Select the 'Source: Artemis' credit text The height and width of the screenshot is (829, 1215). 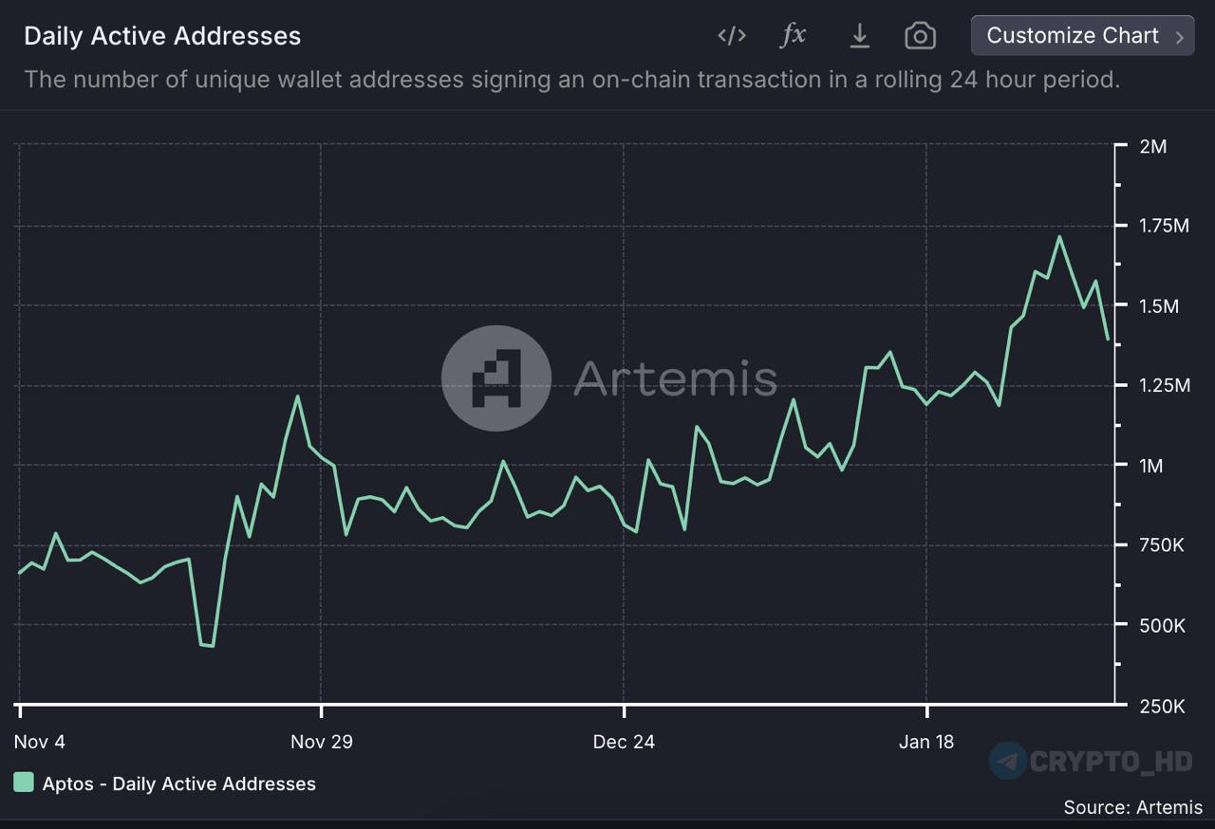(1133, 807)
